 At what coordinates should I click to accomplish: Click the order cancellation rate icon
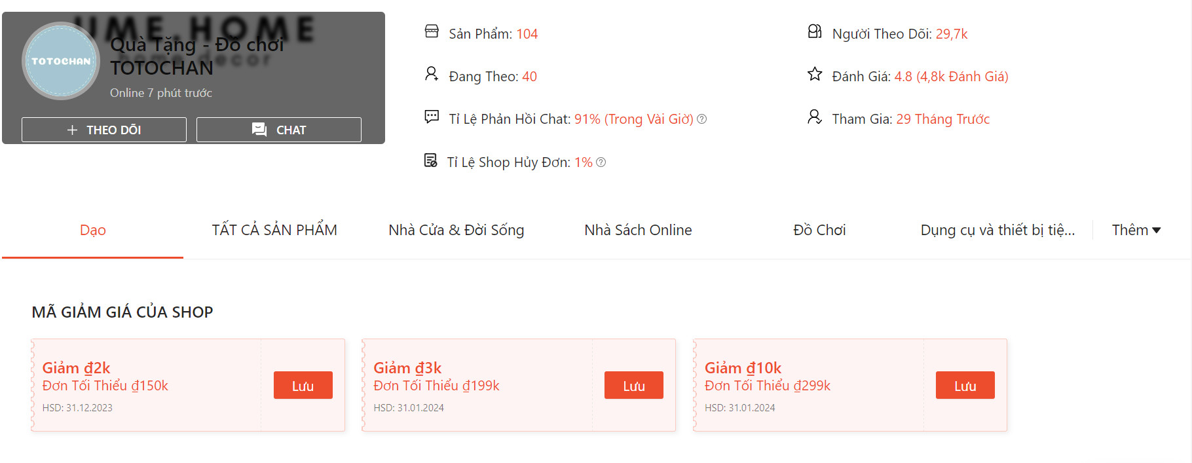430,160
